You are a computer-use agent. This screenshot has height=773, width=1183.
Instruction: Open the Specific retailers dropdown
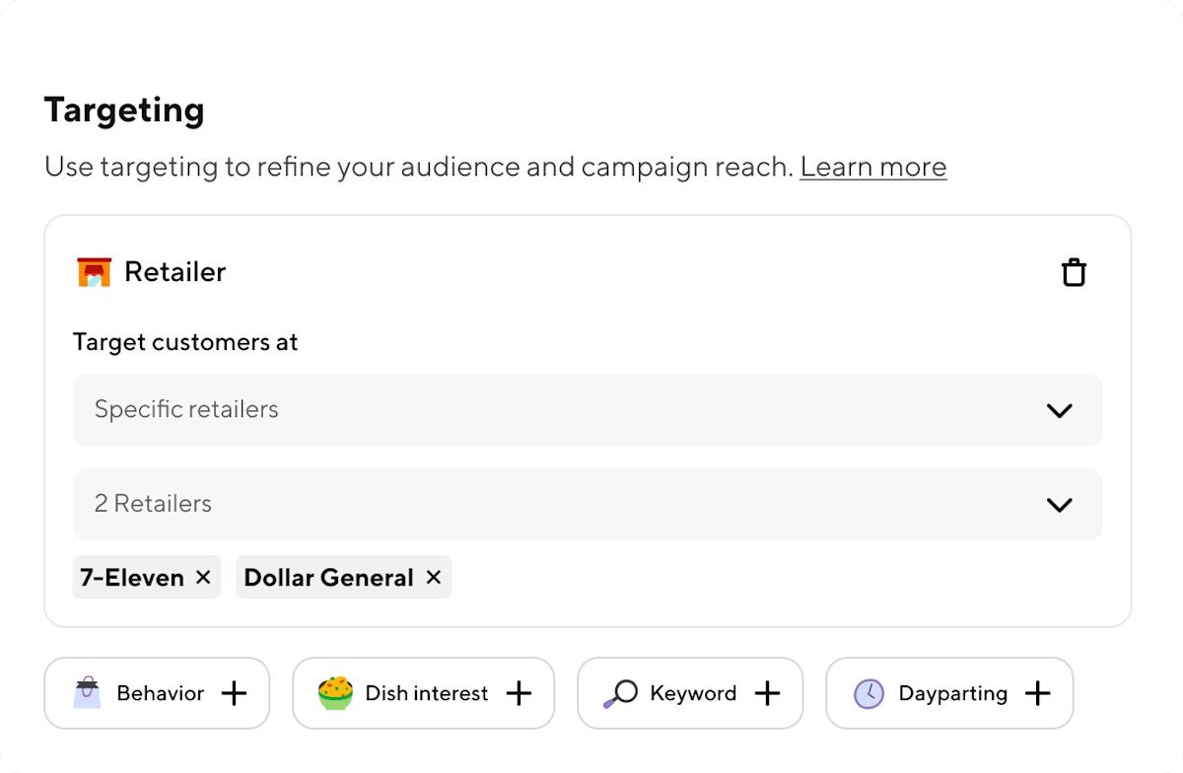click(x=588, y=409)
